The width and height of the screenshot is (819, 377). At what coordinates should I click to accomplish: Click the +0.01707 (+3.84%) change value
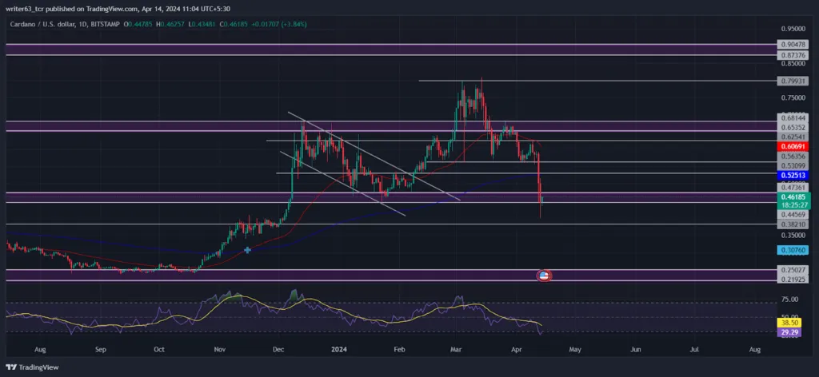tap(278, 24)
